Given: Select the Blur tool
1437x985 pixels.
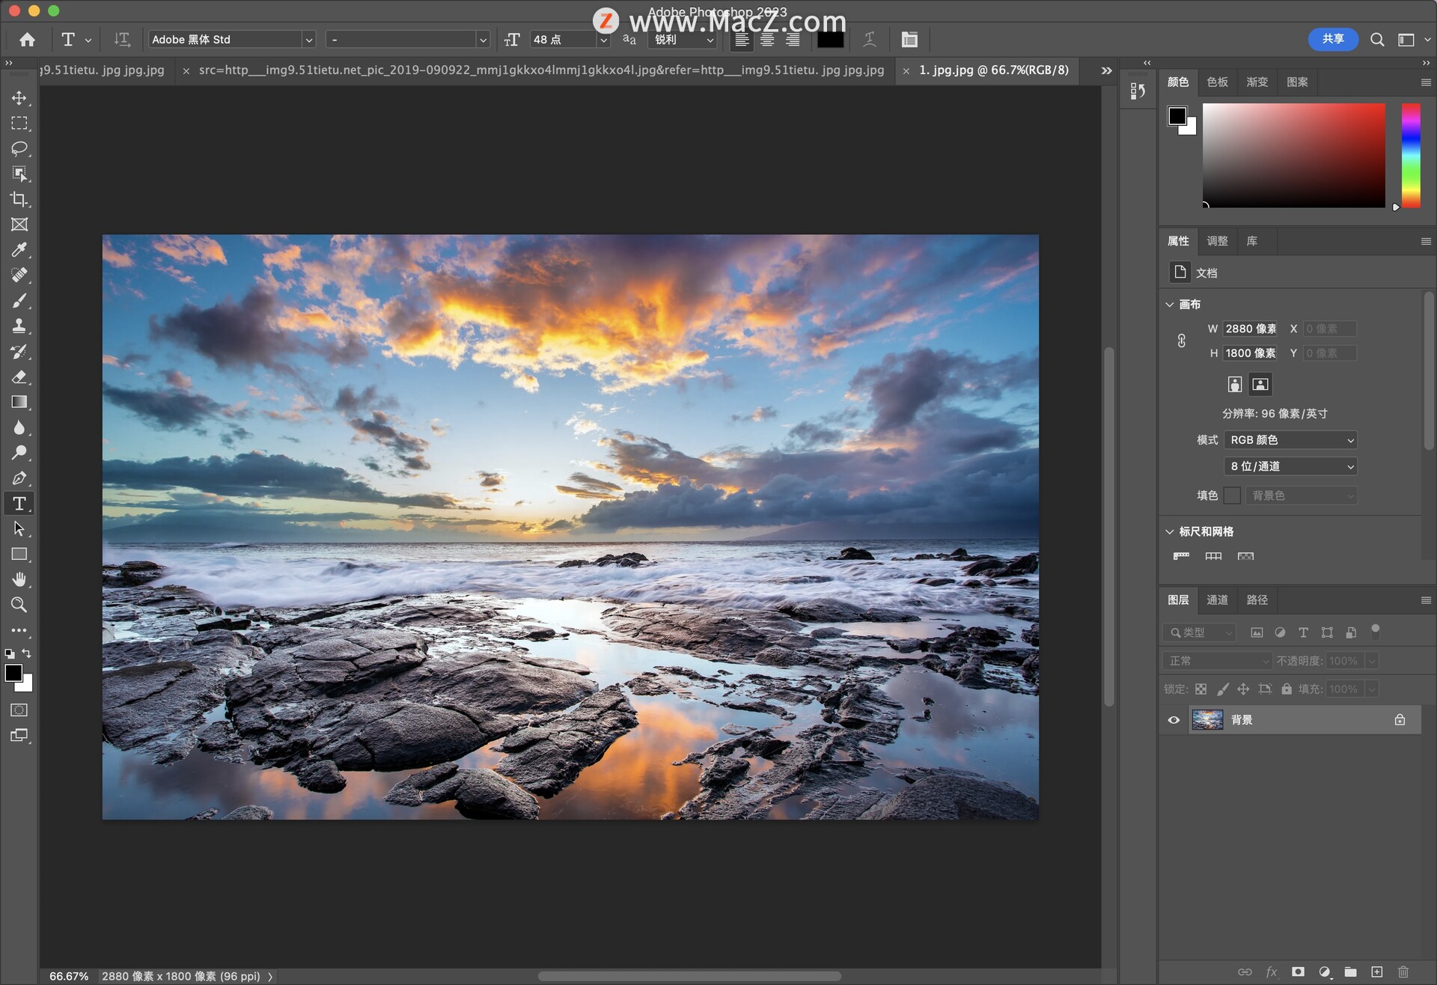Looking at the screenshot, I should 19,427.
